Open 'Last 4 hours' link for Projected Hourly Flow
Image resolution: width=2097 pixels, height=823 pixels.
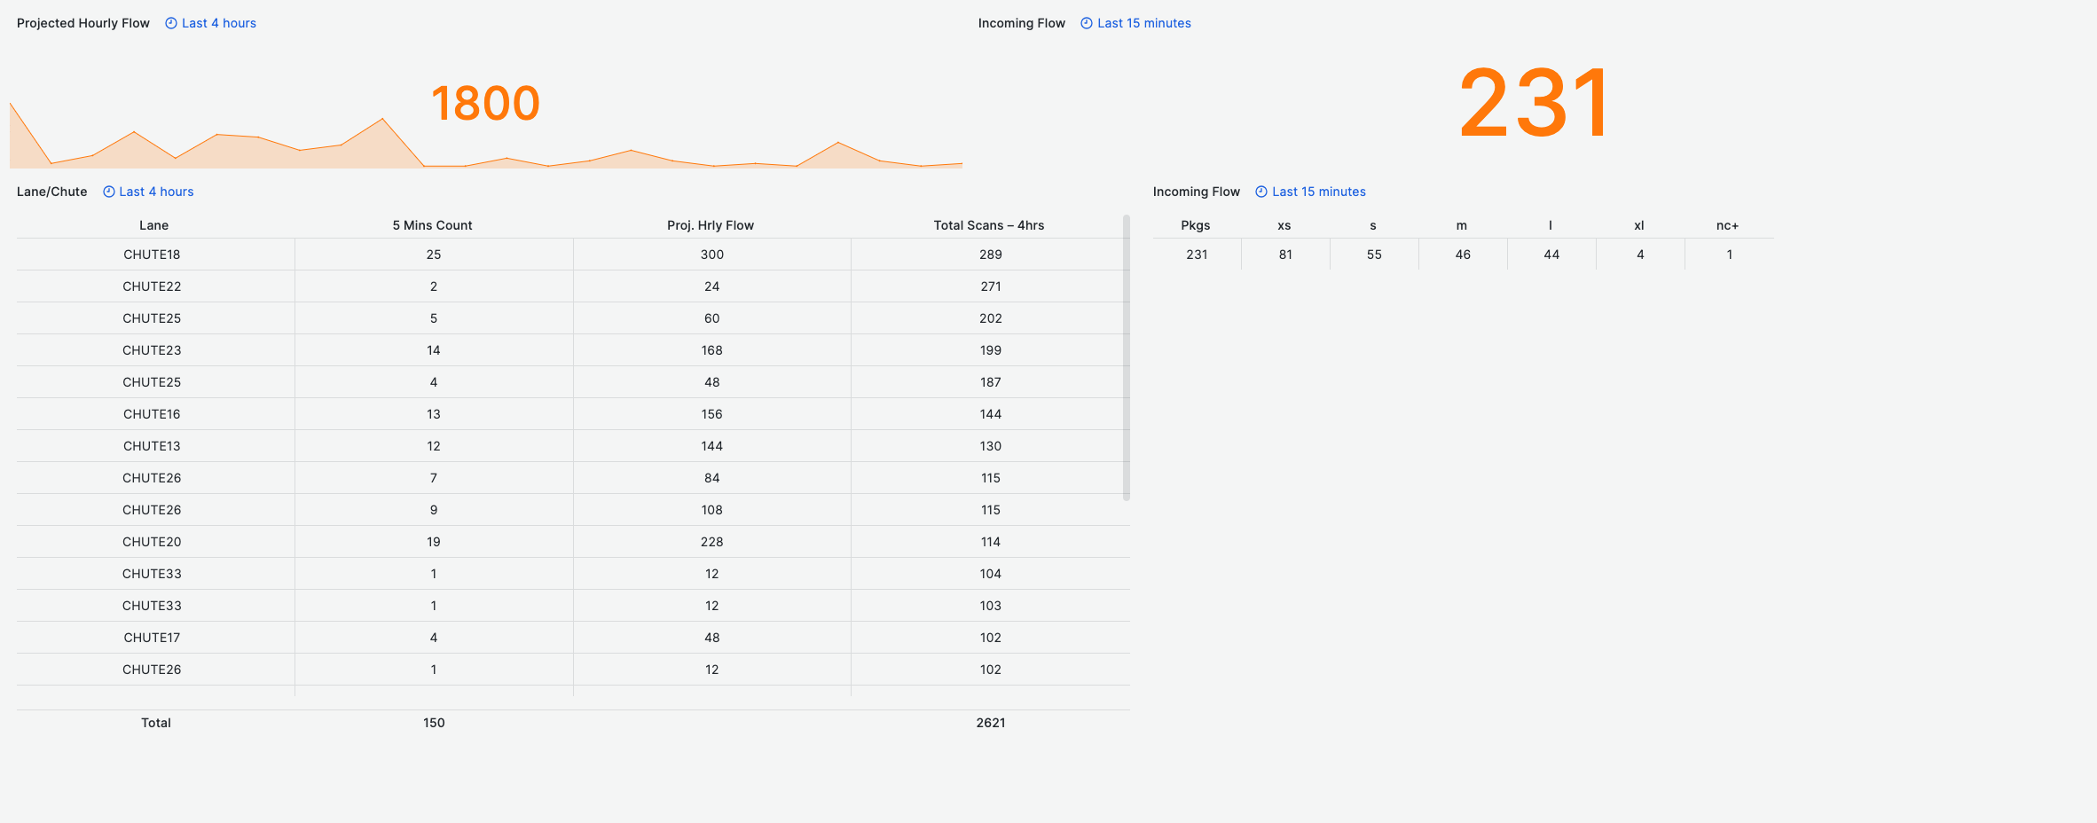click(219, 23)
